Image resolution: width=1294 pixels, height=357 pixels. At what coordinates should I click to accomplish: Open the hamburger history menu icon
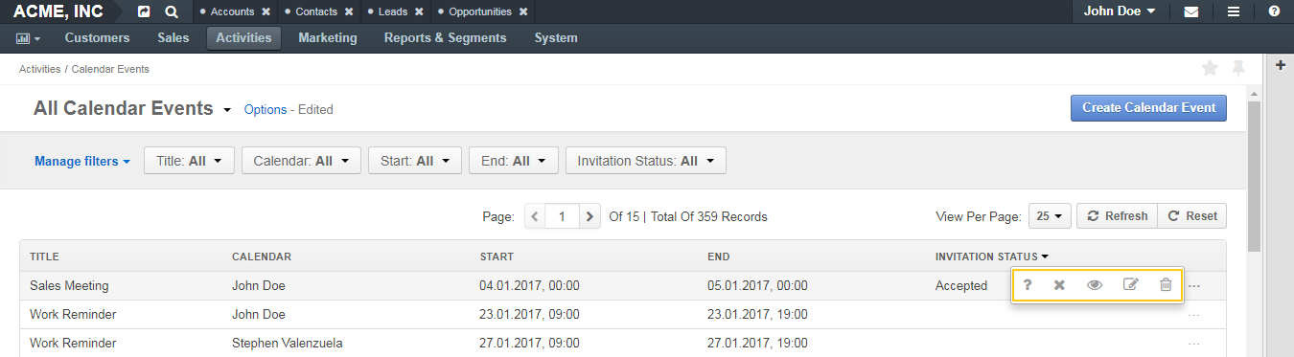tap(1234, 12)
